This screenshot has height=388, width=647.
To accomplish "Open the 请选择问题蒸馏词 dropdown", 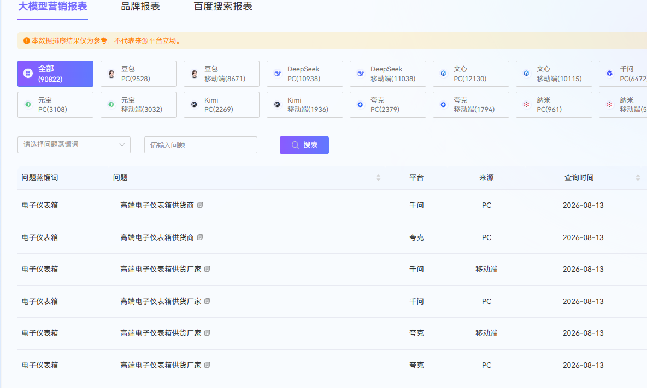I will click(74, 145).
